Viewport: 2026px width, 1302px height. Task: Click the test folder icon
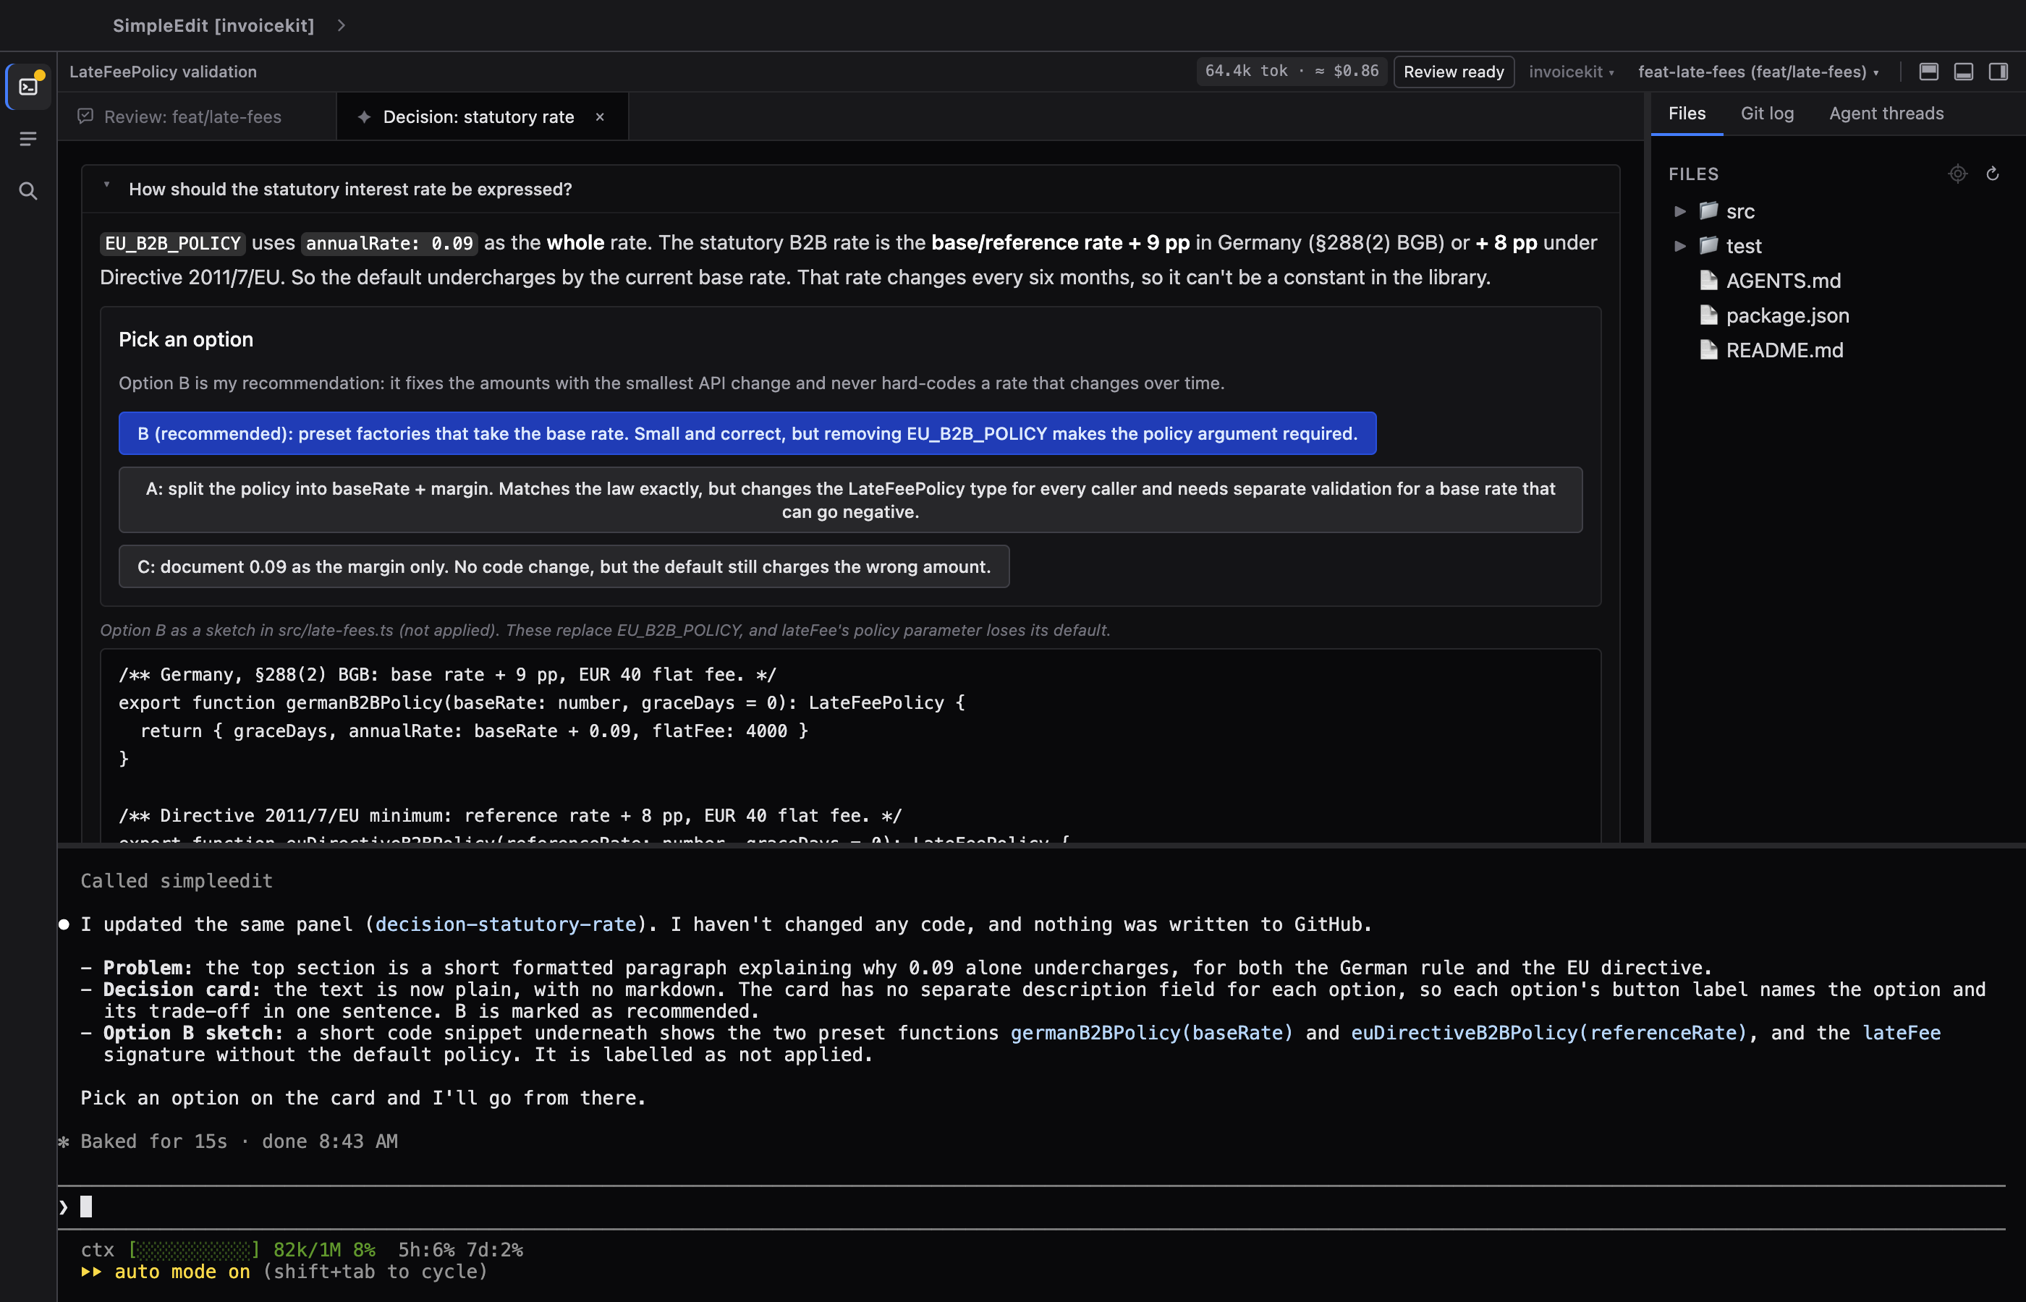point(1709,245)
